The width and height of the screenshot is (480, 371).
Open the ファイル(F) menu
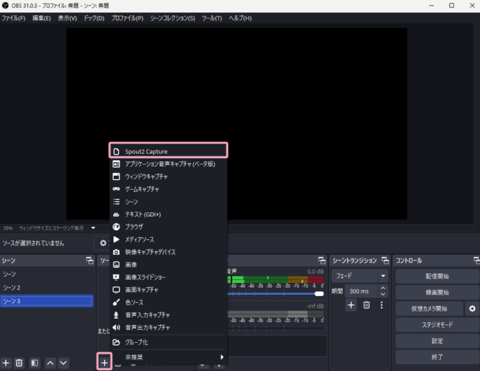14,18
